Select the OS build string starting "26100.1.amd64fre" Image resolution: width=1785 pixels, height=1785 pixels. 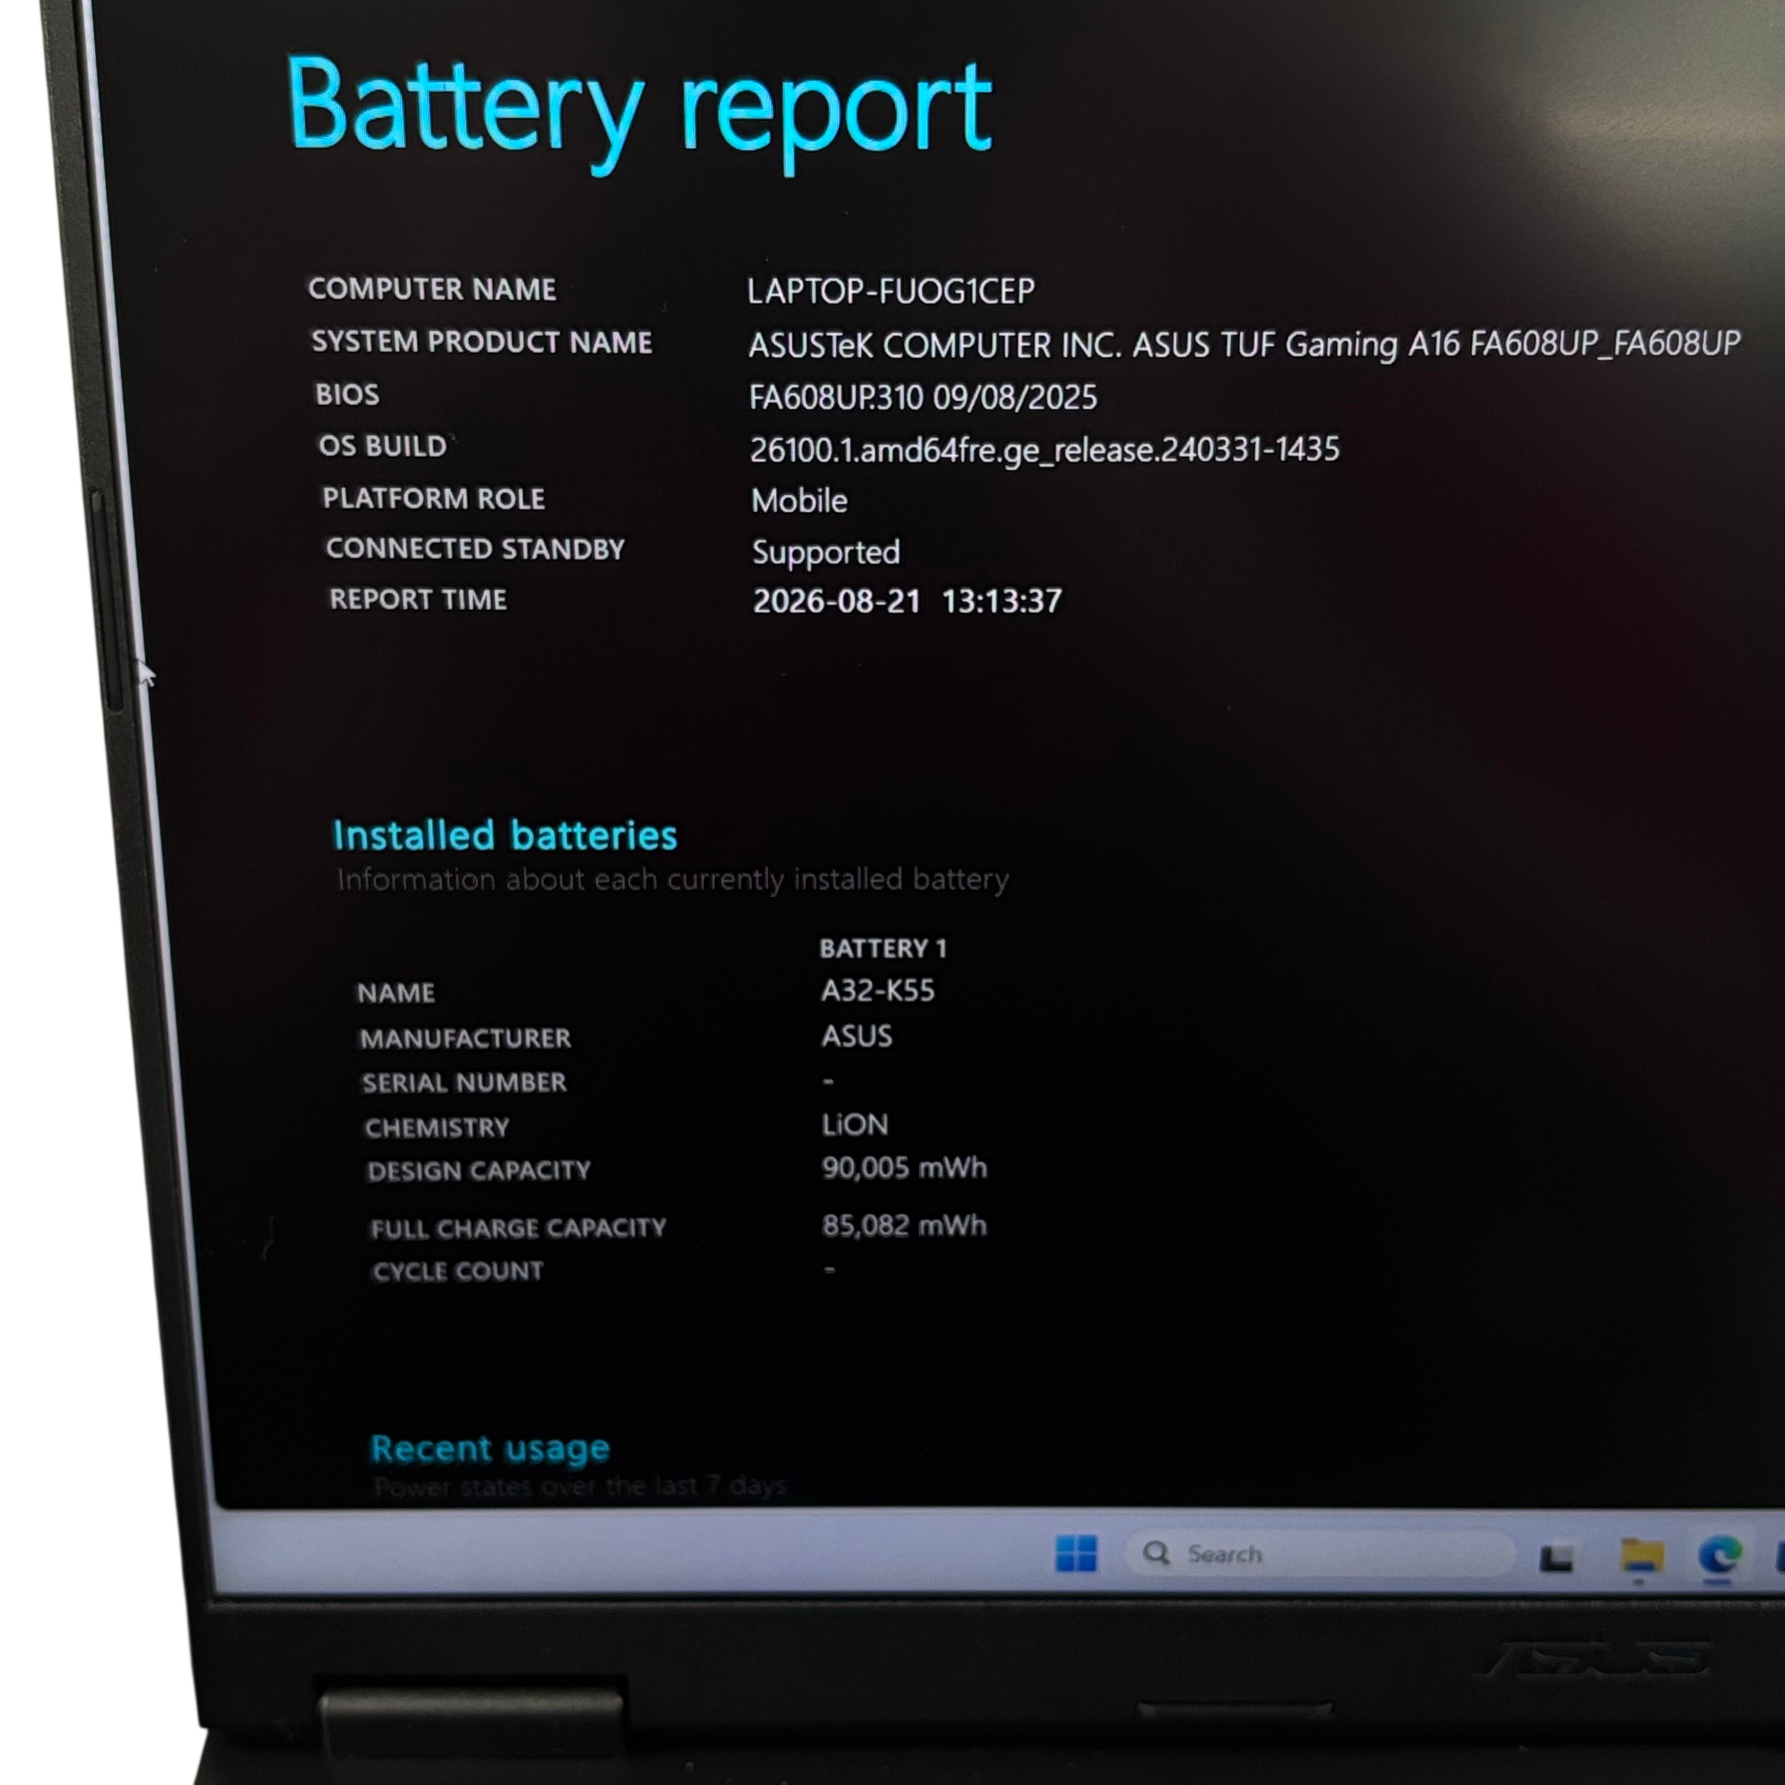[1045, 450]
